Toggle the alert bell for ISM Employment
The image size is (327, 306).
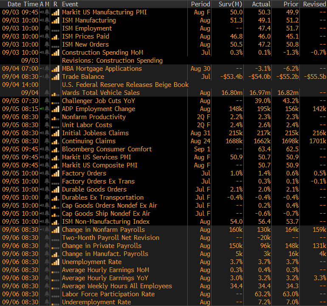(47, 28)
